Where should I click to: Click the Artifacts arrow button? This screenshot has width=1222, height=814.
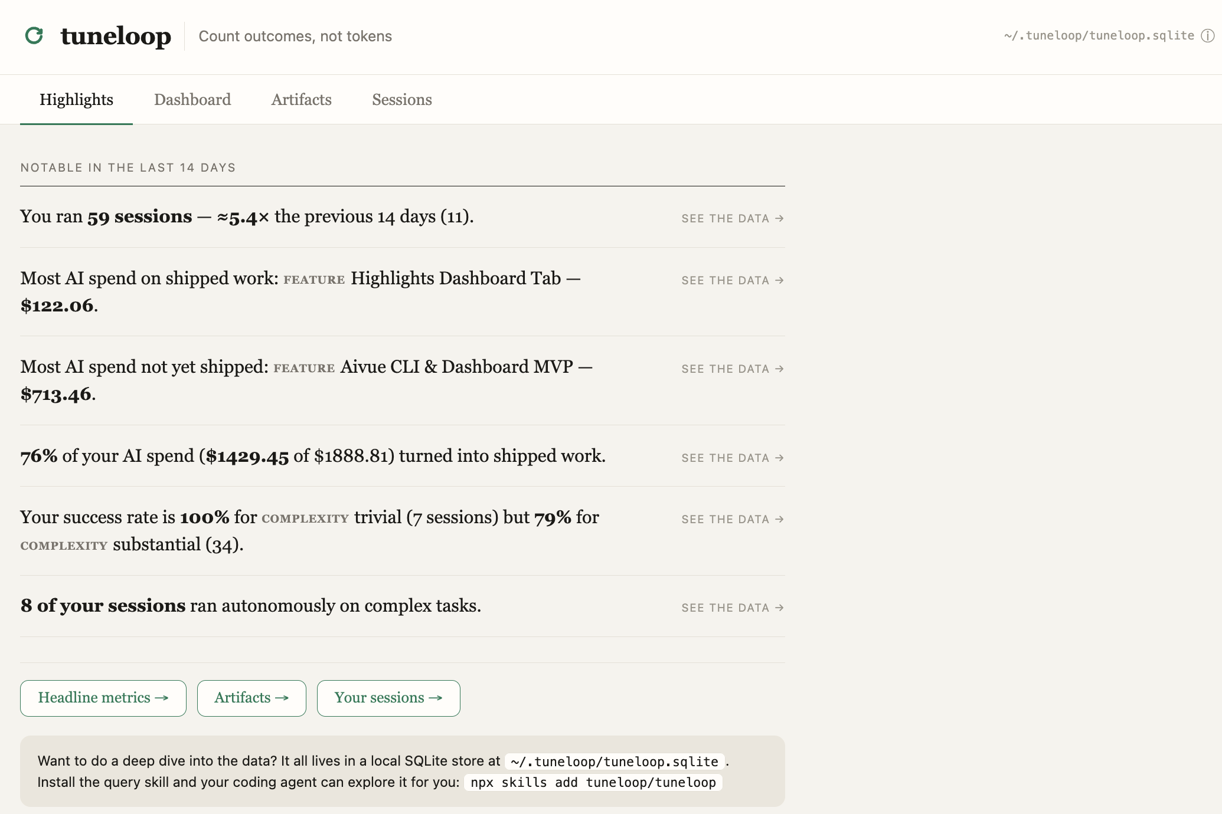(251, 698)
